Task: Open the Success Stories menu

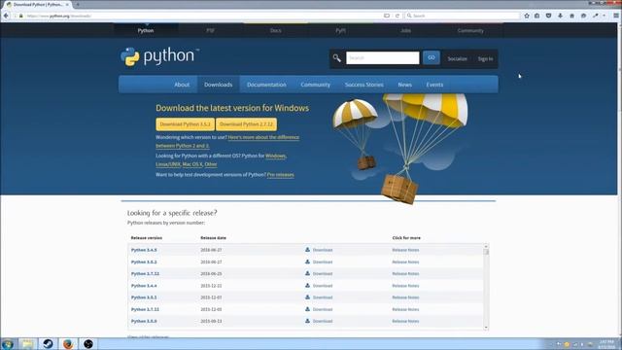Action: click(x=364, y=85)
